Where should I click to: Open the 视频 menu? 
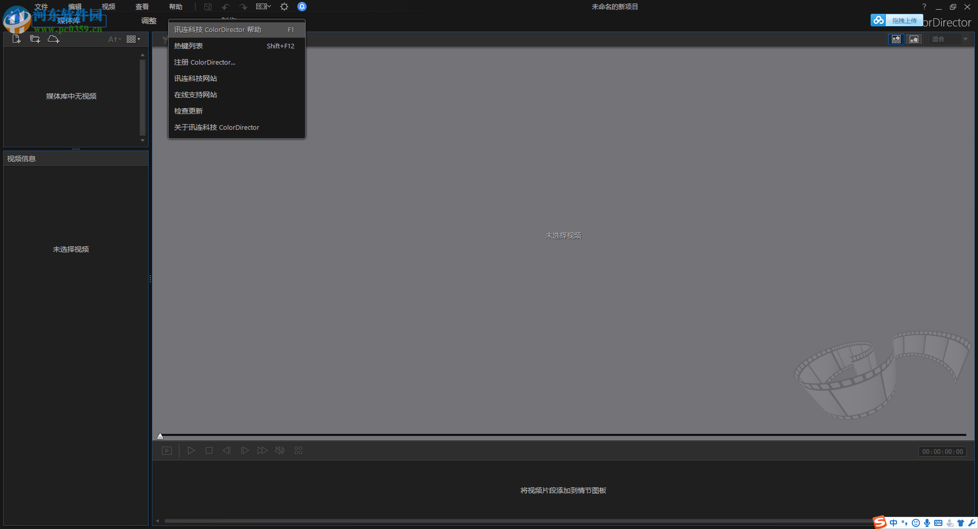click(x=108, y=7)
